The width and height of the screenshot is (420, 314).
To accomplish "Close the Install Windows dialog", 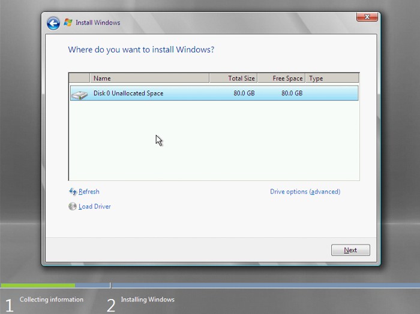I will tap(367, 17).
